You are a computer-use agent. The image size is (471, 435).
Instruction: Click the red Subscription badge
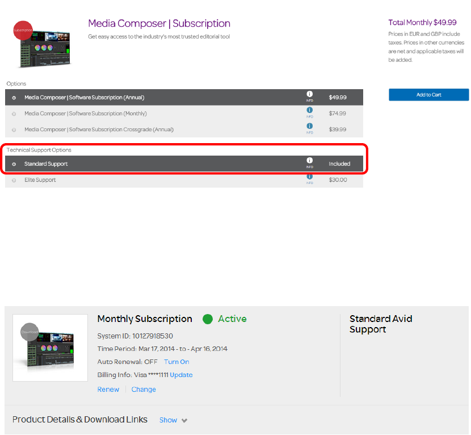(x=23, y=30)
